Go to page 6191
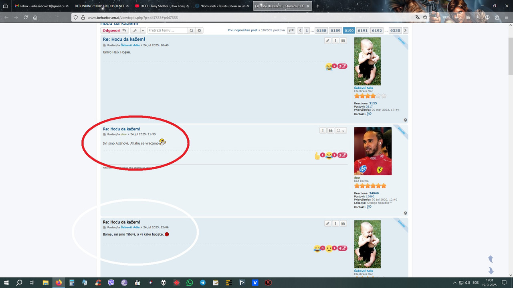Screen dimensions: 513x288 [x=363, y=30]
